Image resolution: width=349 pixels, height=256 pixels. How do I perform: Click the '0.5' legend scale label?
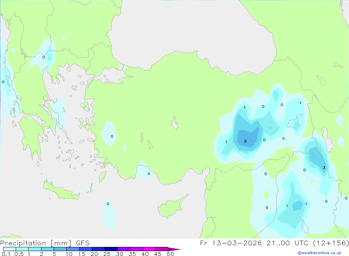click(19, 254)
